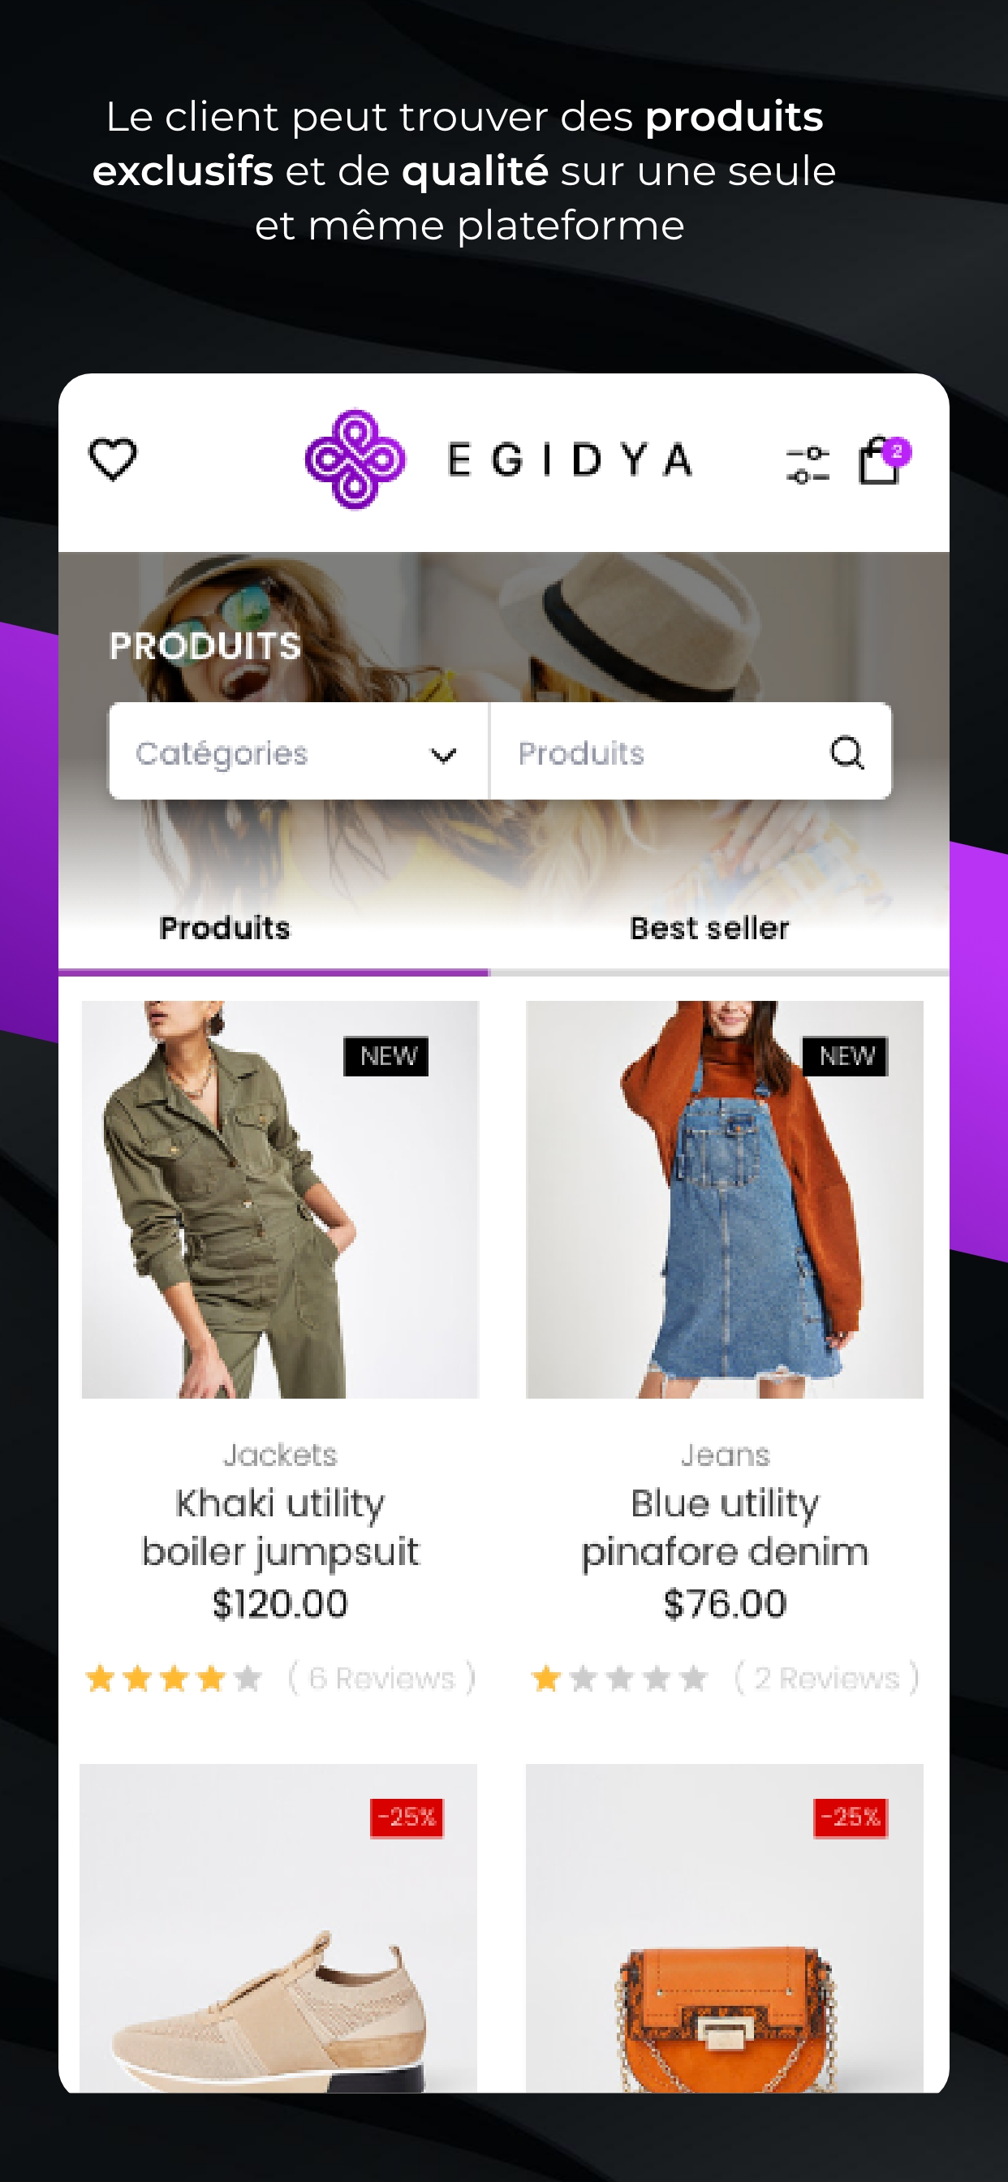Open the shopping bag cart
Screen dimensions: 1008x2182
point(879,462)
